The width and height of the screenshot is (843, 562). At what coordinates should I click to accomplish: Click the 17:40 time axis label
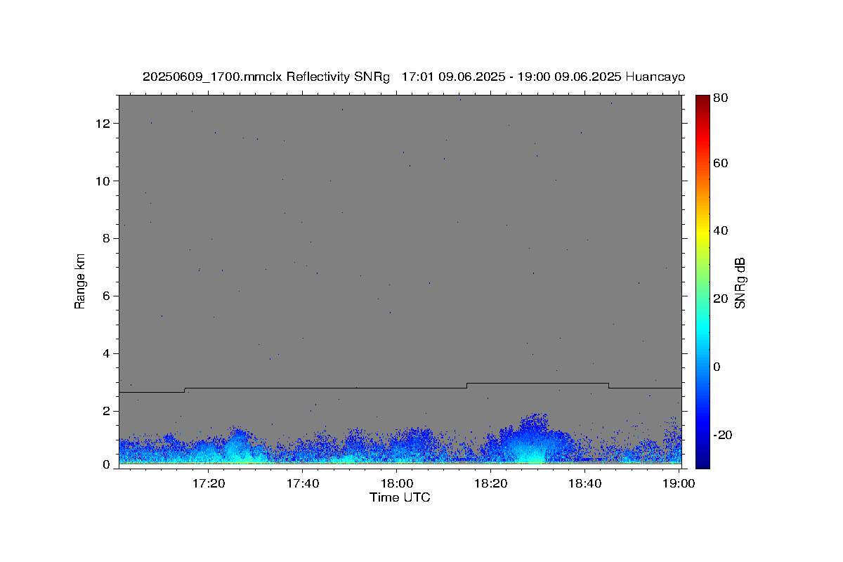click(303, 483)
